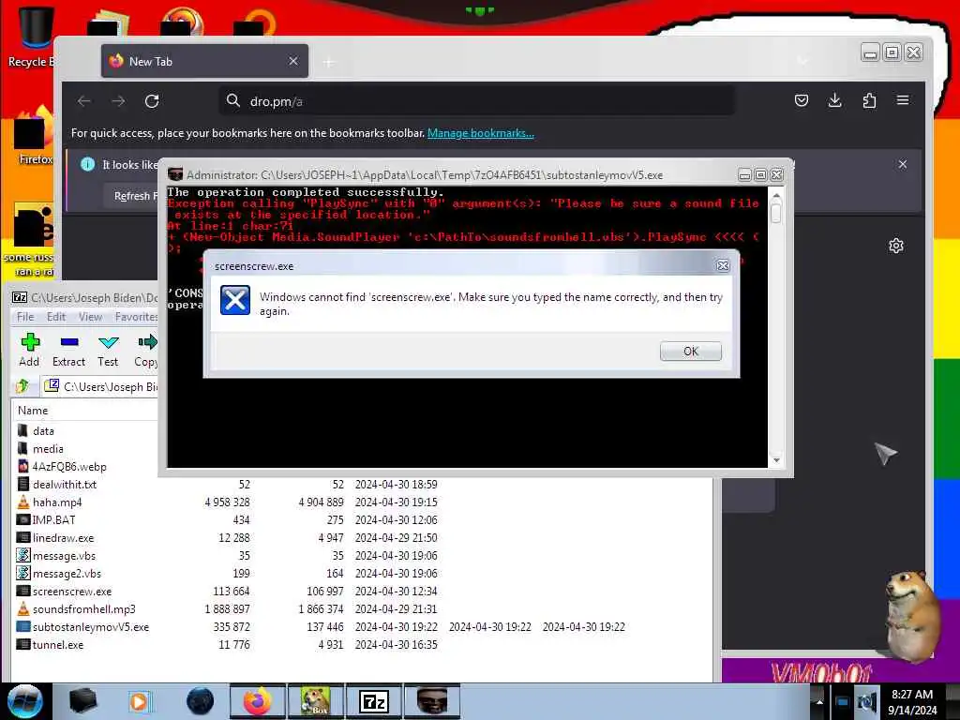Image resolution: width=960 pixels, height=720 pixels.
Task: Click the 7-Zip Extract toolbar icon
Action: (68, 350)
